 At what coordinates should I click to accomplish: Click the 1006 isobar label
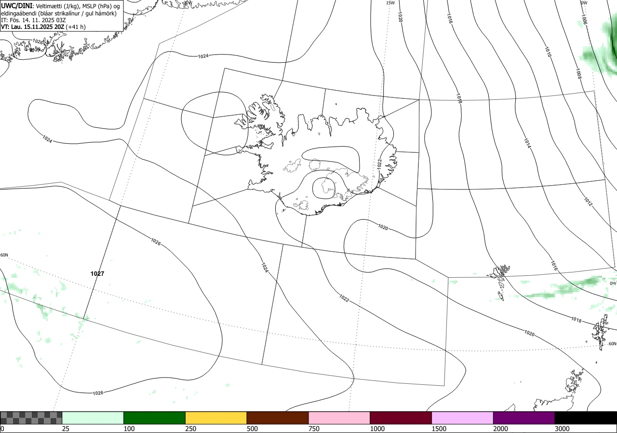pyautogui.click(x=584, y=19)
